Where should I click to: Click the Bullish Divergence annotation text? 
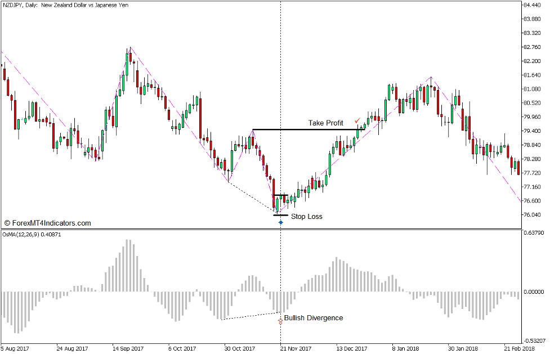click(313, 318)
